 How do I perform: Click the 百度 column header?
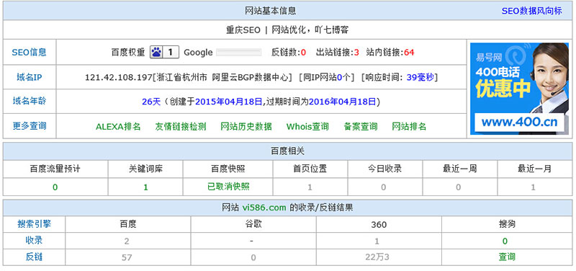[128, 224]
